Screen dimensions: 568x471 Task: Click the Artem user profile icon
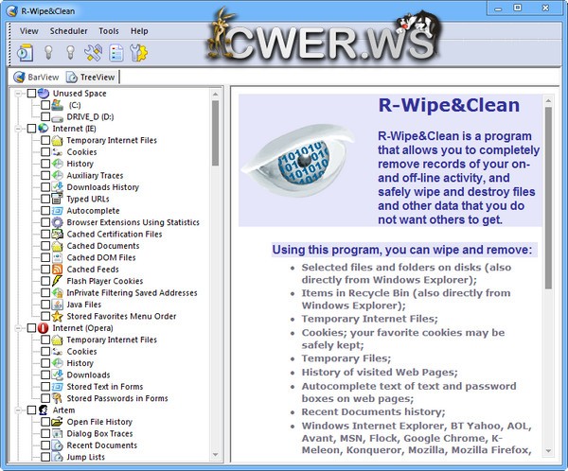[x=44, y=410]
